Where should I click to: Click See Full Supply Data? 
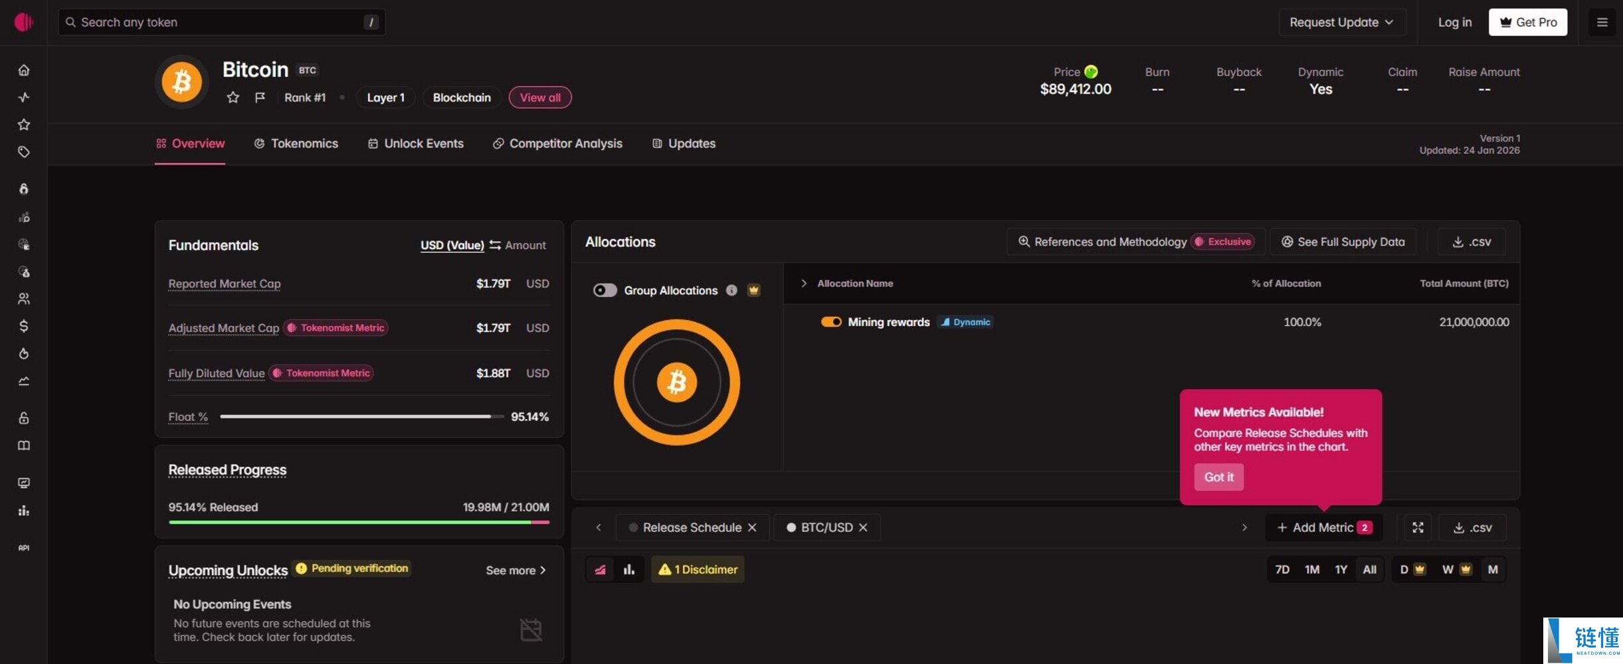pos(1343,242)
